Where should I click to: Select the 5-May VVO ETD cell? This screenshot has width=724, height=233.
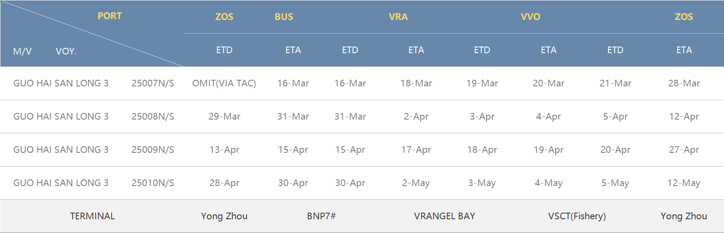(615, 183)
